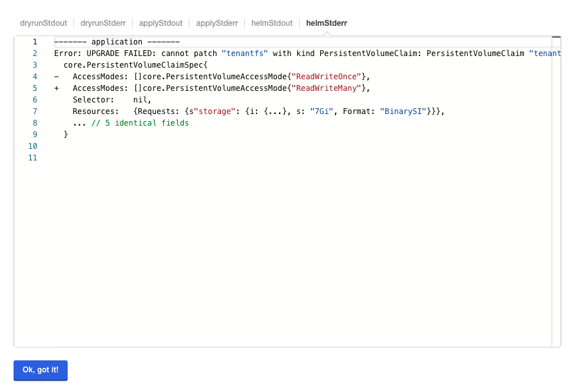Click the '// 5 identical fields' comment
This screenshot has height=391, width=569.
(x=140, y=123)
